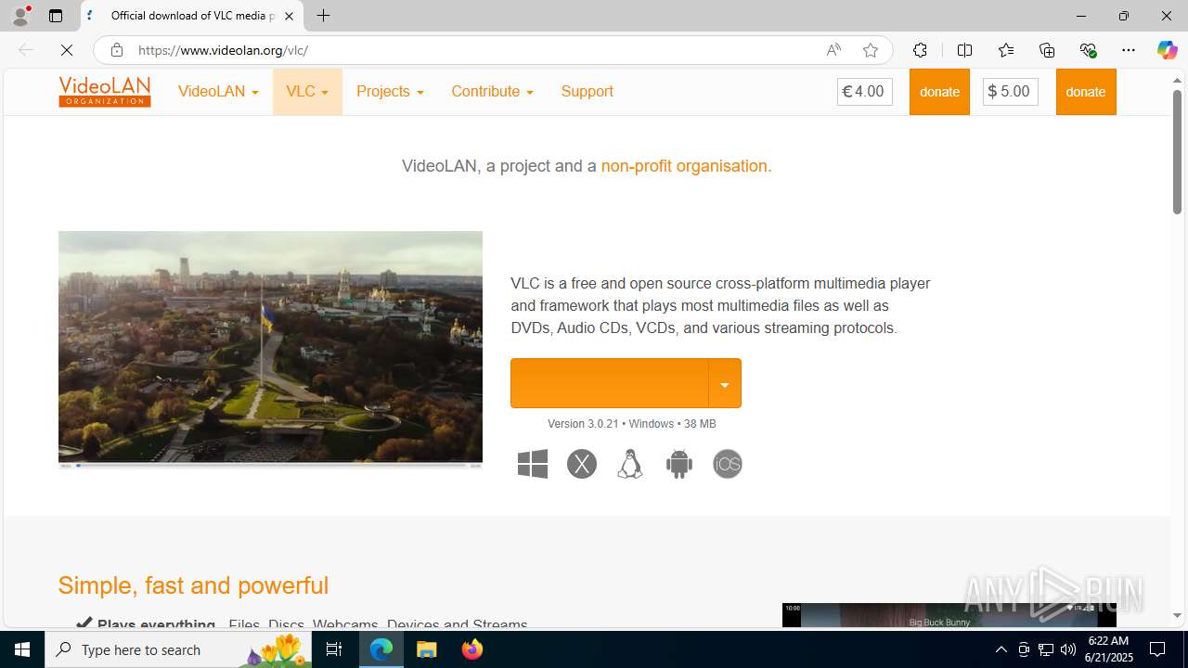Show hidden system tray icons
Screen dimensions: 1188x668
coord(1001,649)
